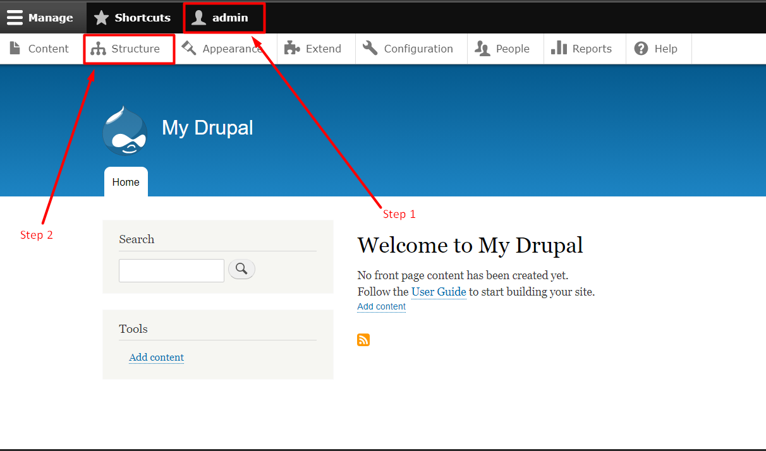Screen dimensions: 766x451
Task: Open the Shortcuts toolbar label
Action: coord(143,18)
